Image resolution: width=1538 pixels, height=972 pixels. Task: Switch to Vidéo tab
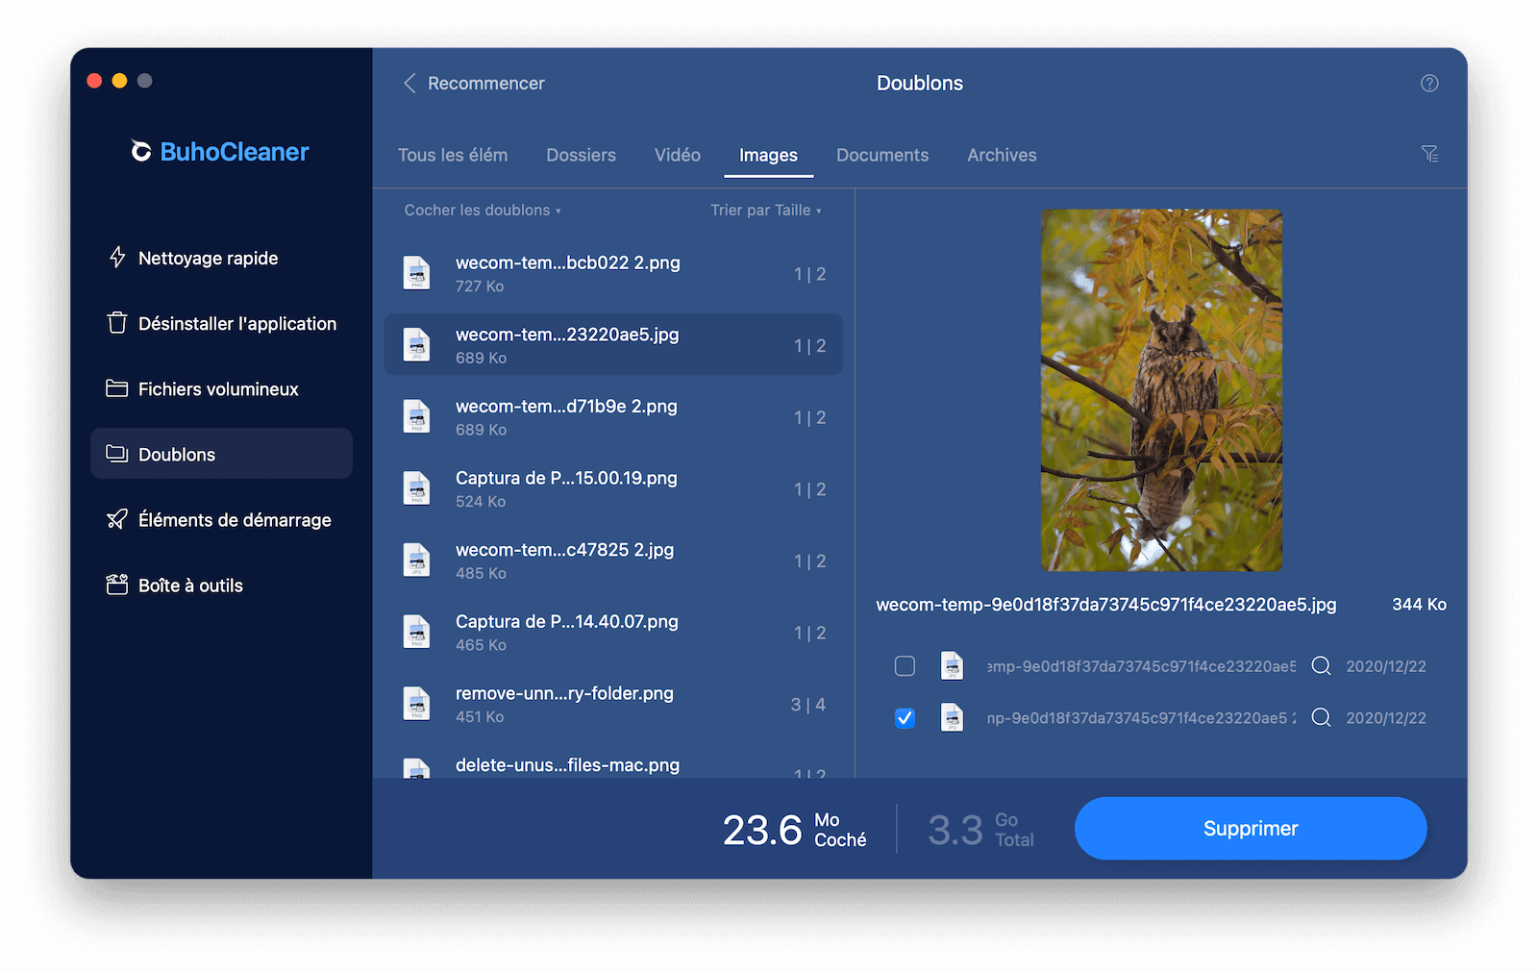678,155
